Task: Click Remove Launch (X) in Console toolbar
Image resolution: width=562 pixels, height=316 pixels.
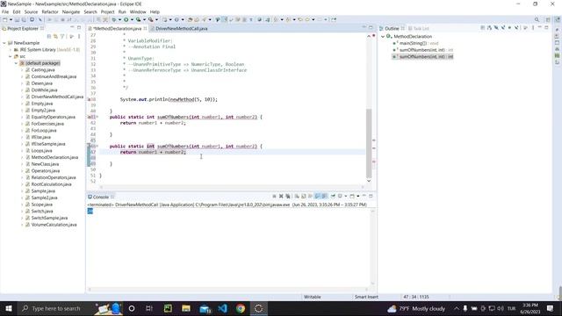Action: click(x=281, y=197)
